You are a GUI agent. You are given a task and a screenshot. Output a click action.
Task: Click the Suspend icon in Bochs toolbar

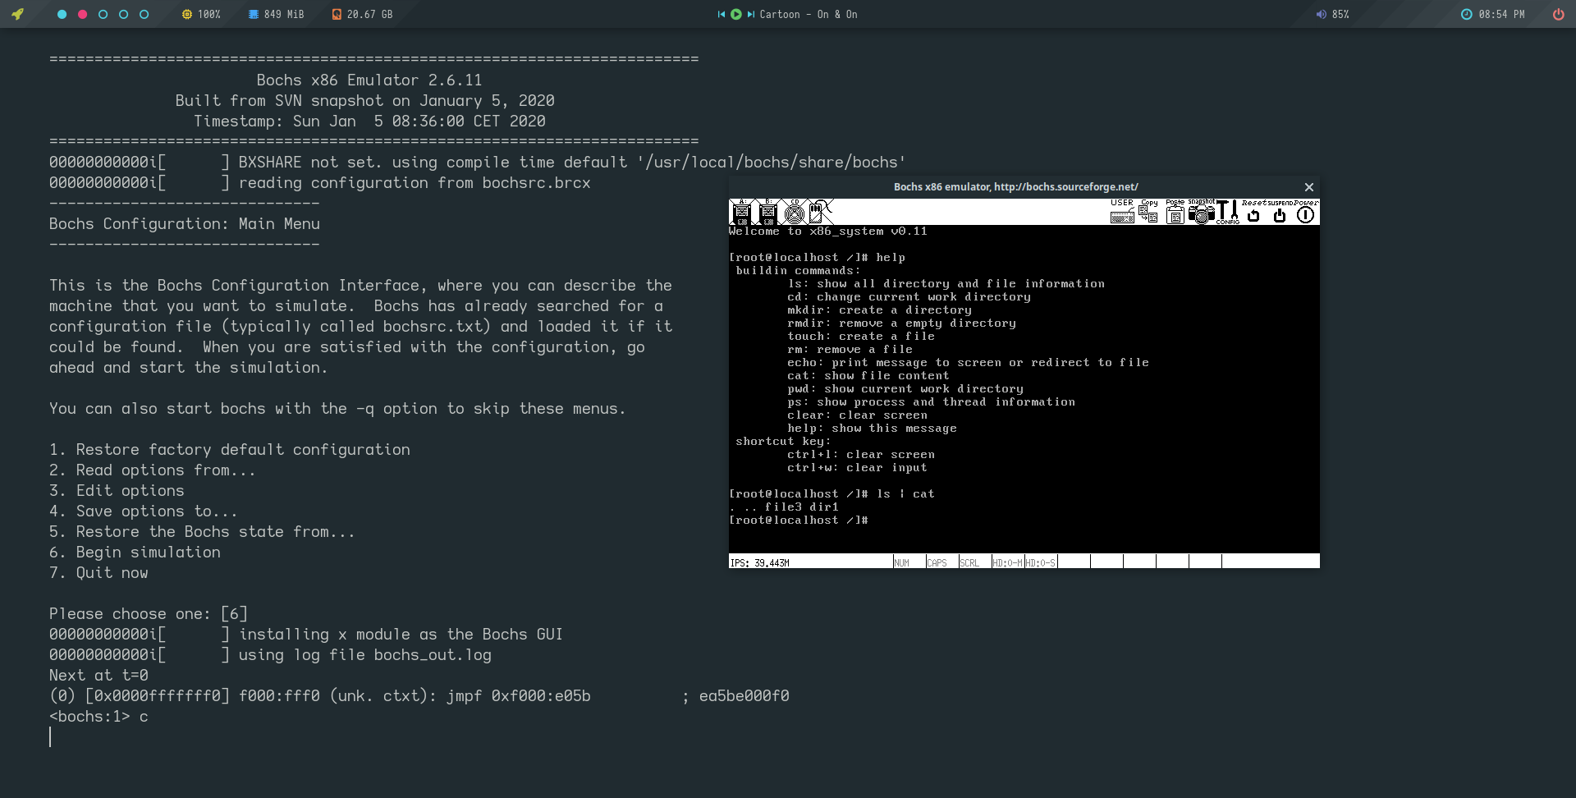(x=1280, y=212)
